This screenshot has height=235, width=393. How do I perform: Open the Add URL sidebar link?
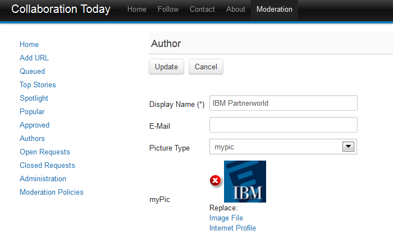(34, 58)
